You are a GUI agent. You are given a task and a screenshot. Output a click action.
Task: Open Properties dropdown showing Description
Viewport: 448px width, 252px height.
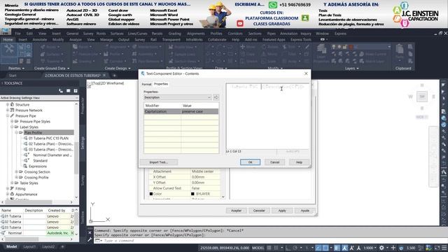177,97
